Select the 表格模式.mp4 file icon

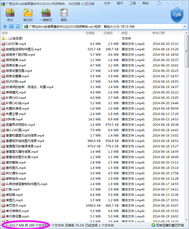click(x=3, y=92)
